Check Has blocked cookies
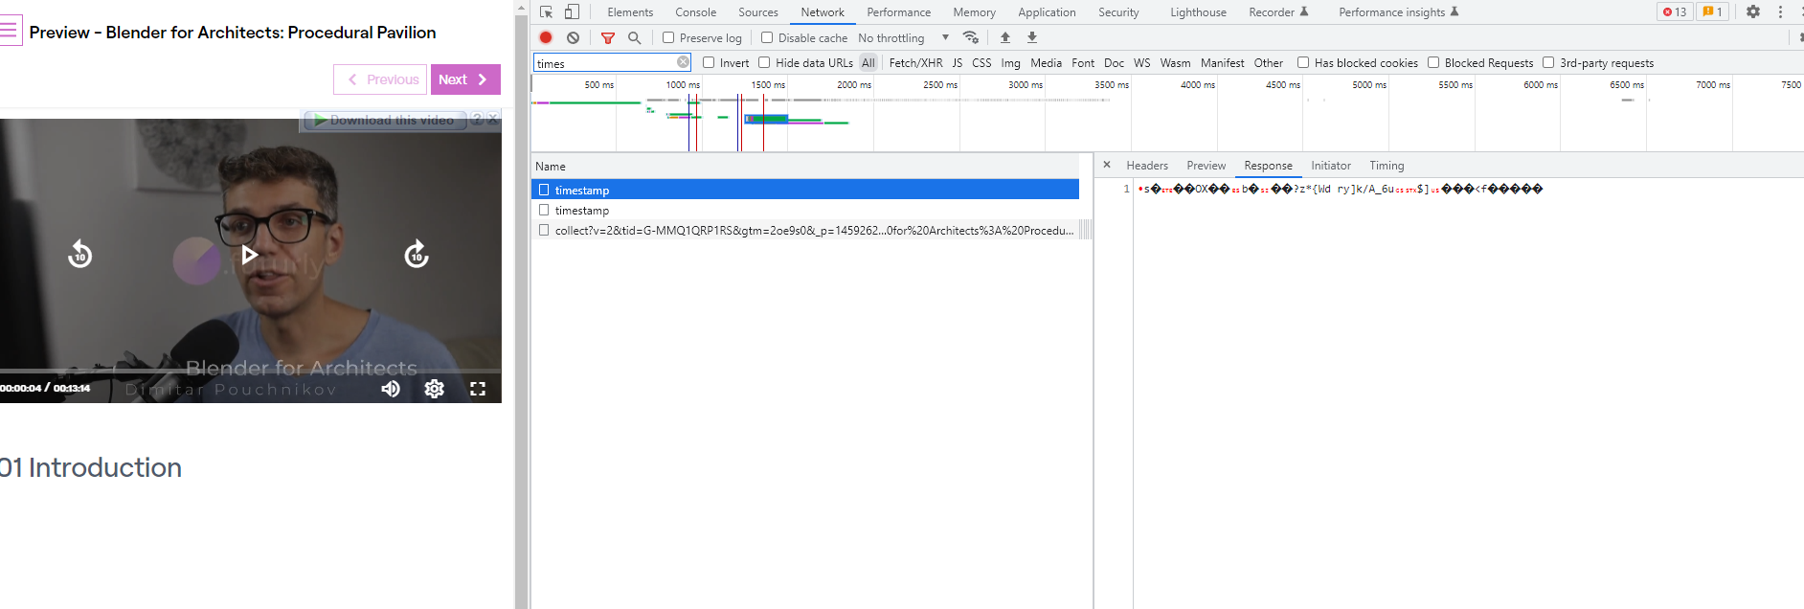The height and width of the screenshot is (609, 1804). click(x=1303, y=62)
